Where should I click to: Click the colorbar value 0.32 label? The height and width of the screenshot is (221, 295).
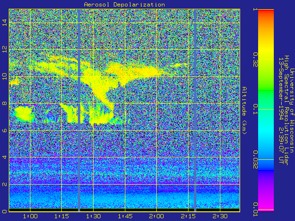pyautogui.click(x=255, y=60)
